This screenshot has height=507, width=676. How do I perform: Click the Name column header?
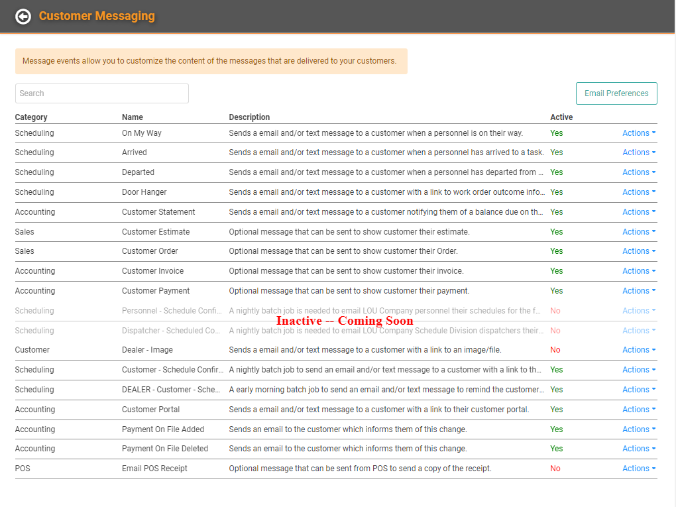point(133,117)
